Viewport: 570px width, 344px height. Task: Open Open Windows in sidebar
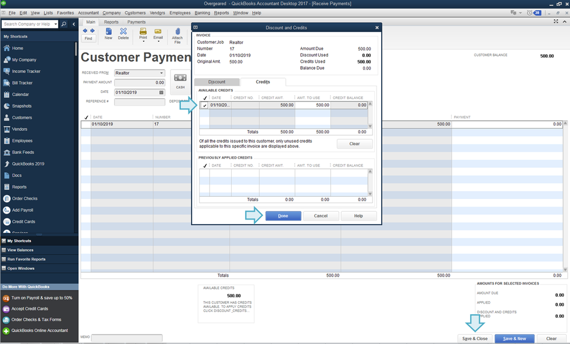click(21, 268)
